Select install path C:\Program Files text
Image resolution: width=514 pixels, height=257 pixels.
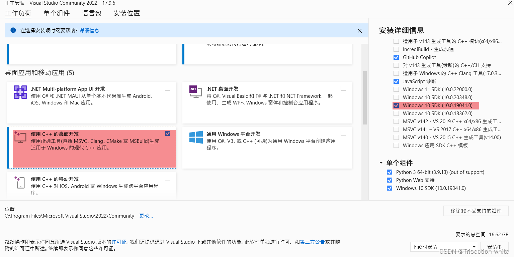coord(70,216)
